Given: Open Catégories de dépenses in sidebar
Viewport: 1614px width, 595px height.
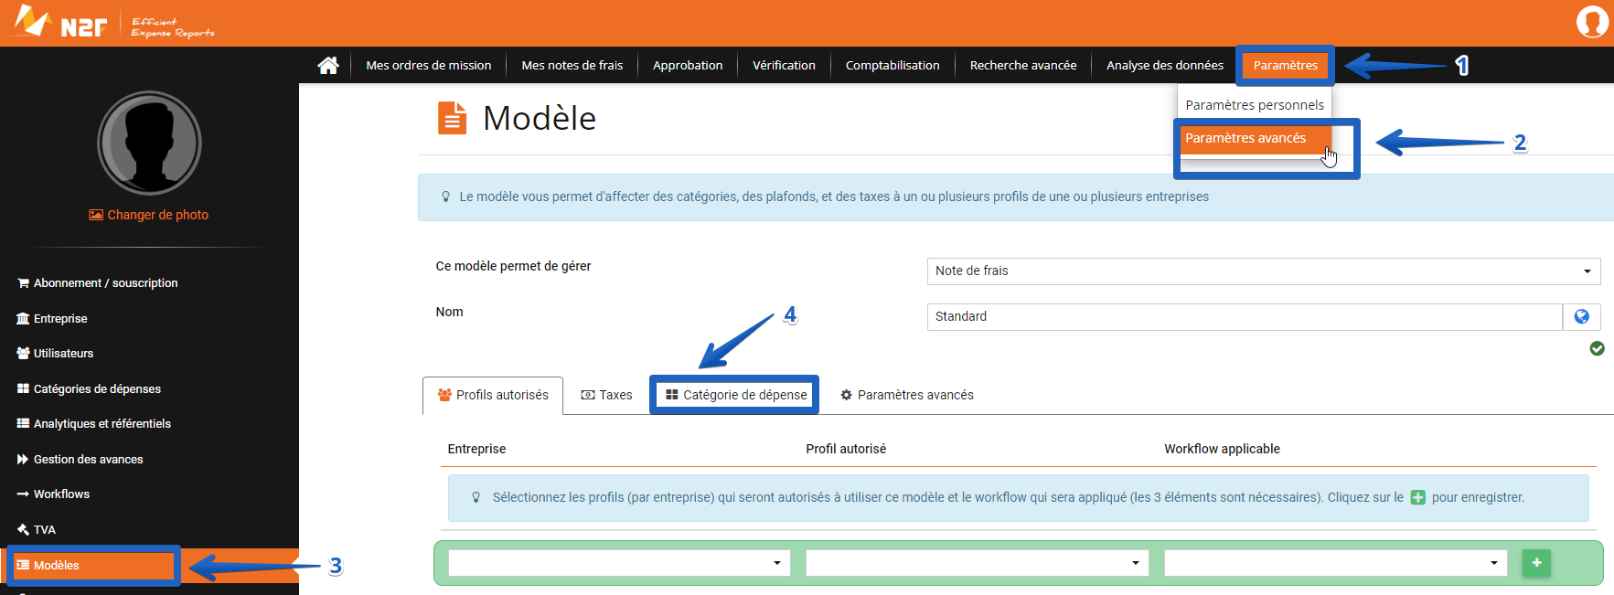Looking at the screenshot, I should (x=89, y=388).
